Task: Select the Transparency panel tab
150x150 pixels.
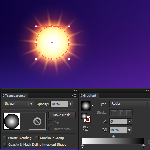Action: pos(15,96)
